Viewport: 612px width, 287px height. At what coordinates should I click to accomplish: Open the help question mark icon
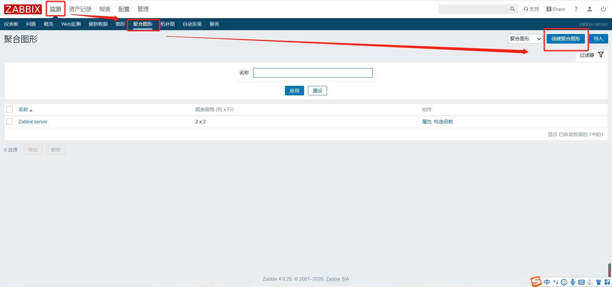pyautogui.click(x=576, y=9)
